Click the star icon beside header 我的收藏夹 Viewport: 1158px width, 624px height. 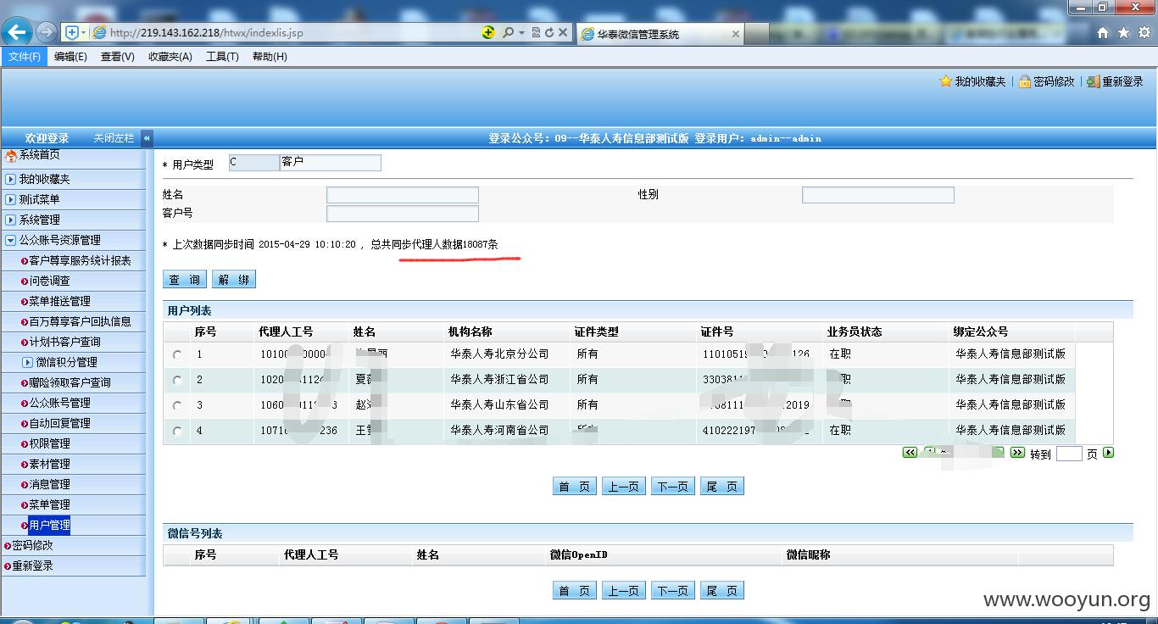[945, 81]
